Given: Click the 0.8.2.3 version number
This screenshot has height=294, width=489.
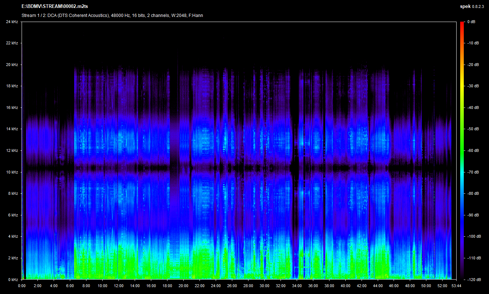Looking at the screenshot, I should [x=478, y=6].
